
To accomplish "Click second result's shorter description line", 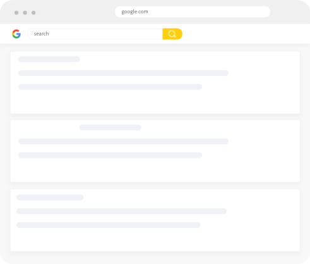I will click(x=110, y=155).
